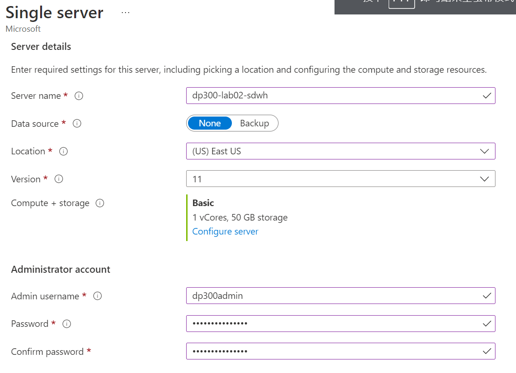Image resolution: width=516 pixels, height=373 pixels.
Task: Open the ellipsis menu beside Single server
Action: point(126,13)
